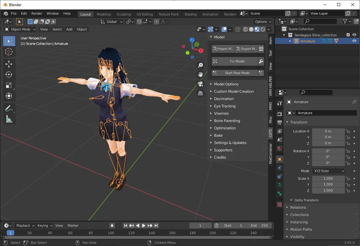Viewport: 360px width, 246px height.
Task: Open the Output properties tab icon
Action: (x=279, y=122)
